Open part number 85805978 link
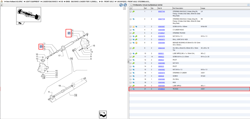Screen dimensions: 250x119 point(161,73)
